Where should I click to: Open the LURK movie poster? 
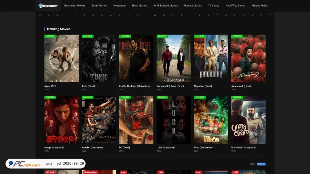pyautogui.click(x=174, y=120)
